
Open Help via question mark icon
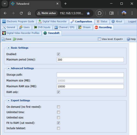(x=128, y=39)
